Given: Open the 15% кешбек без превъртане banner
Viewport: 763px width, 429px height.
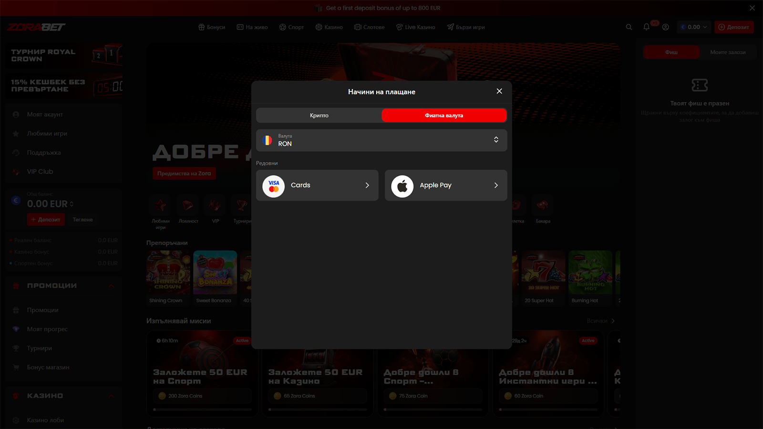Looking at the screenshot, I should click(x=64, y=86).
